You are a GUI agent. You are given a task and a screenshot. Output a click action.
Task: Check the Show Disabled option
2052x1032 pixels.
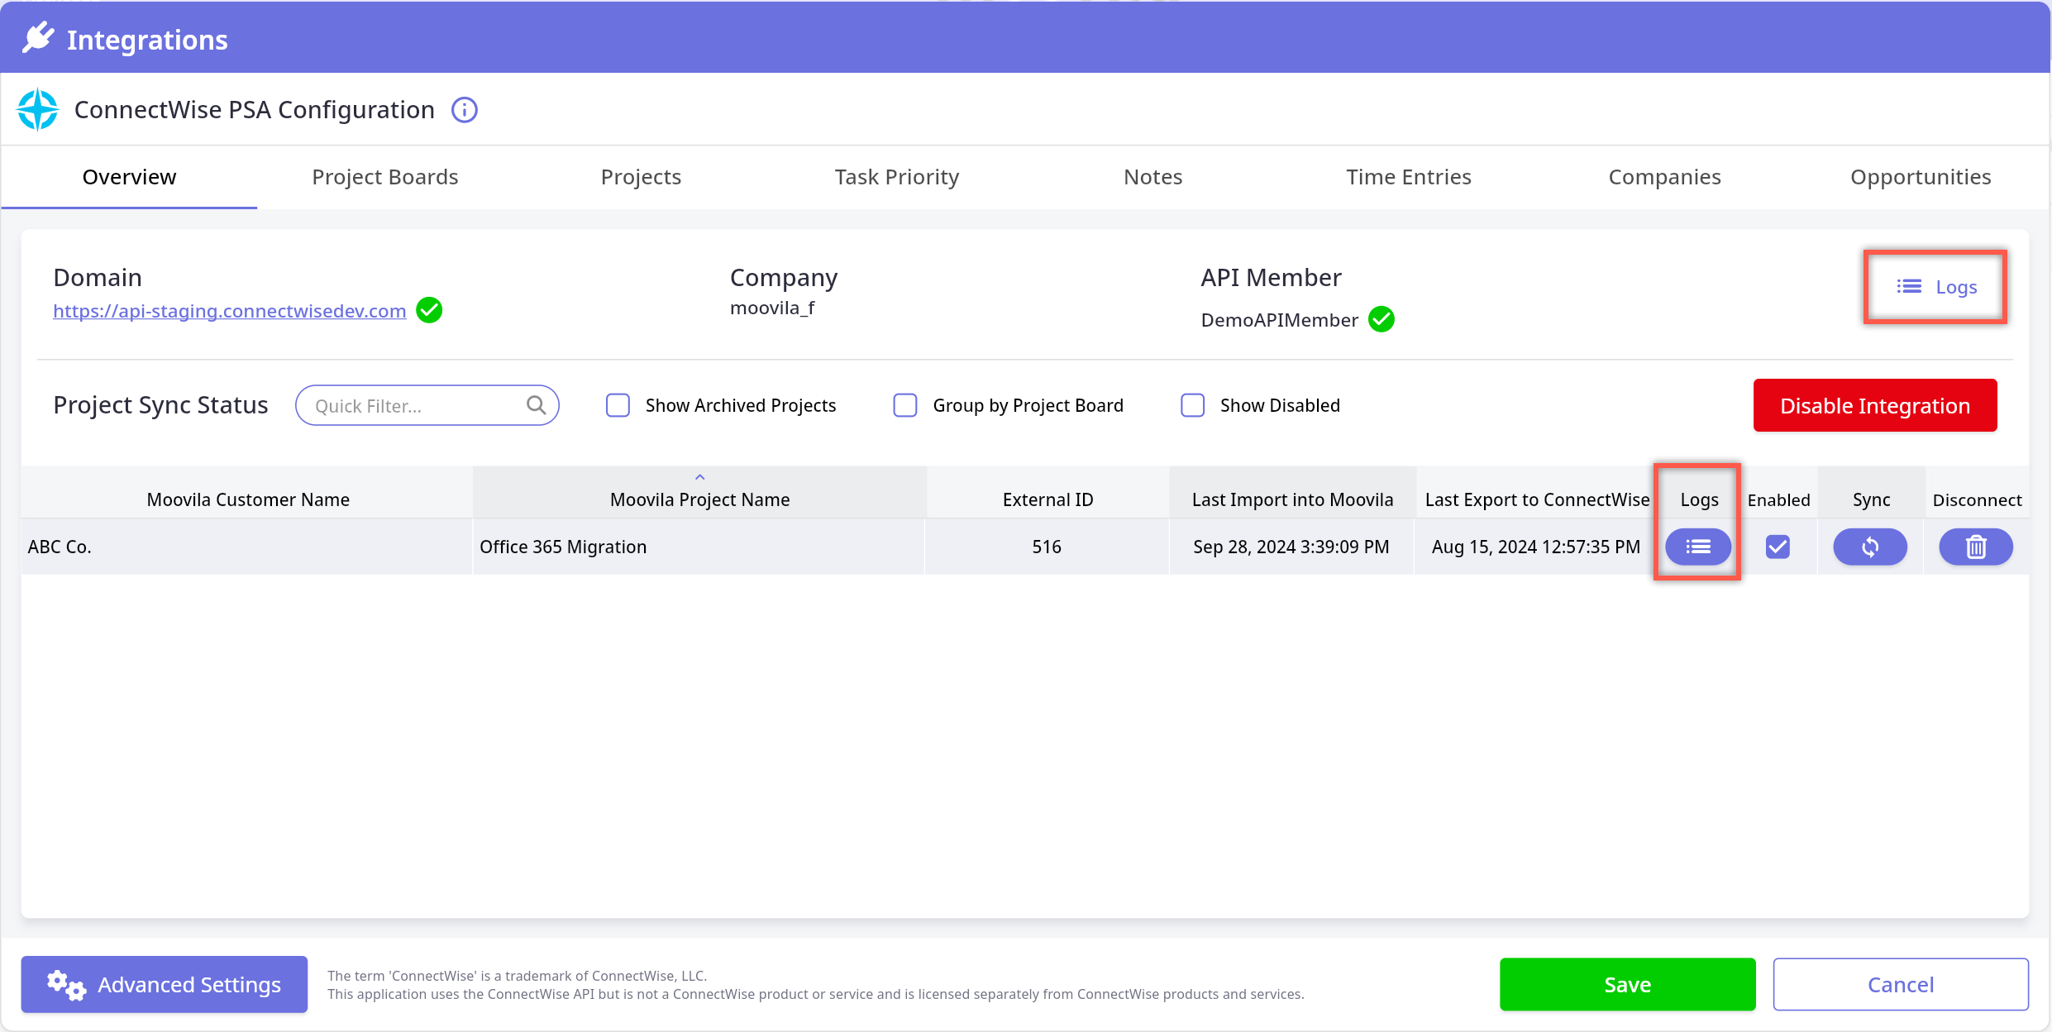1192,405
